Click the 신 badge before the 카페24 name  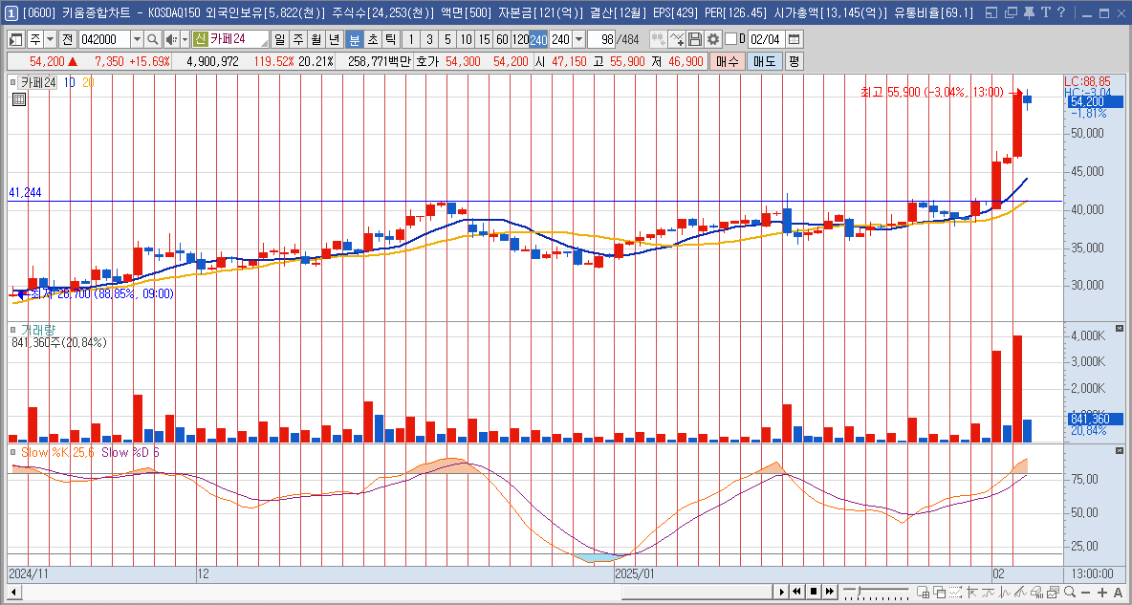pos(200,40)
